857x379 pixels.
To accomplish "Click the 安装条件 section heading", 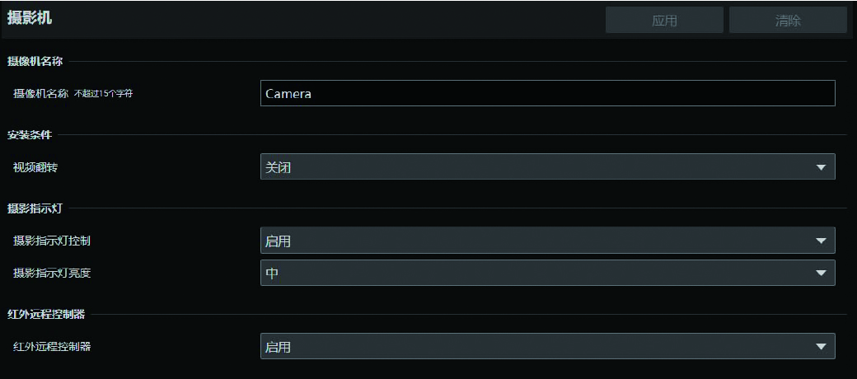I will (30, 134).
